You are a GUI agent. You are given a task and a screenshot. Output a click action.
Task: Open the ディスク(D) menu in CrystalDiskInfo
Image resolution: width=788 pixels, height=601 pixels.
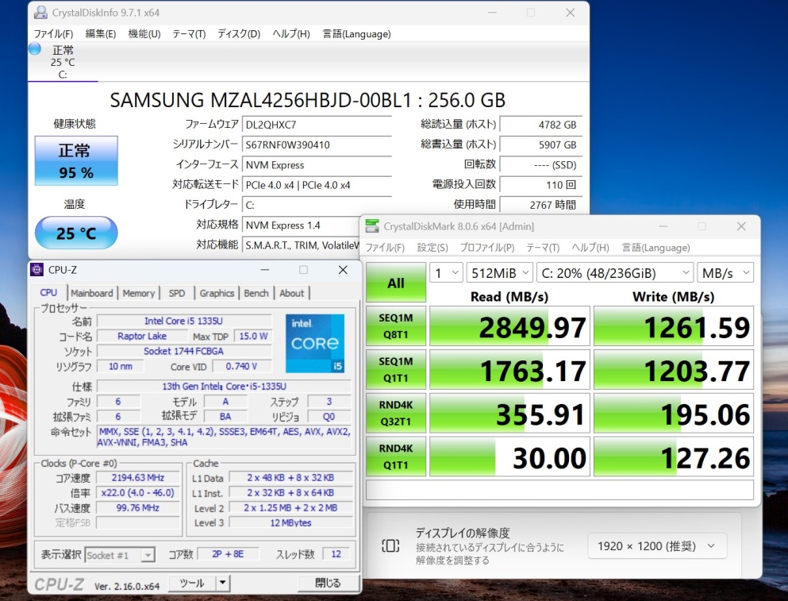(x=239, y=34)
